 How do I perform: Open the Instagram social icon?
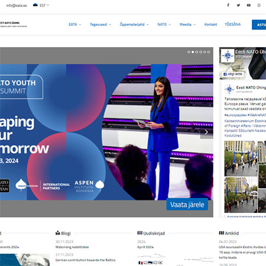pos(259,5)
